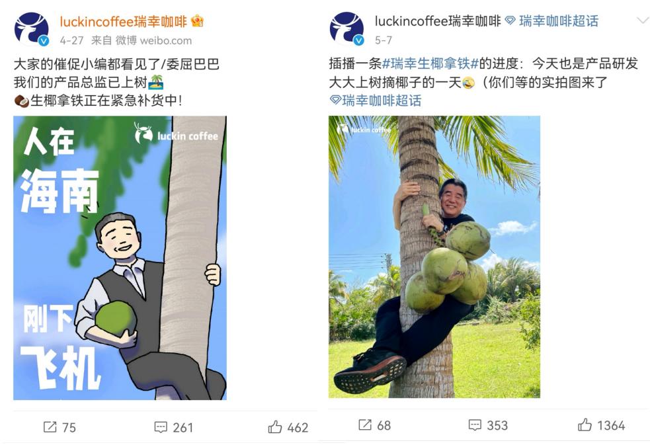Like the left post with 462 likes
This screenshot has height=445, width=650.
[x=275, y=426]
